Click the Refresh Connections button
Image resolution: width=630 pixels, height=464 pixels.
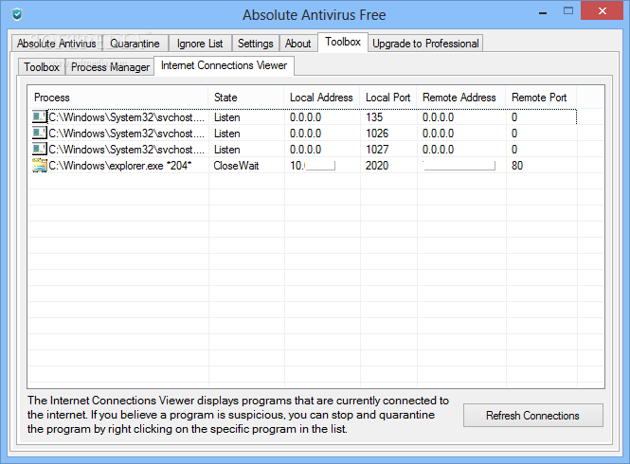point(532,416)
